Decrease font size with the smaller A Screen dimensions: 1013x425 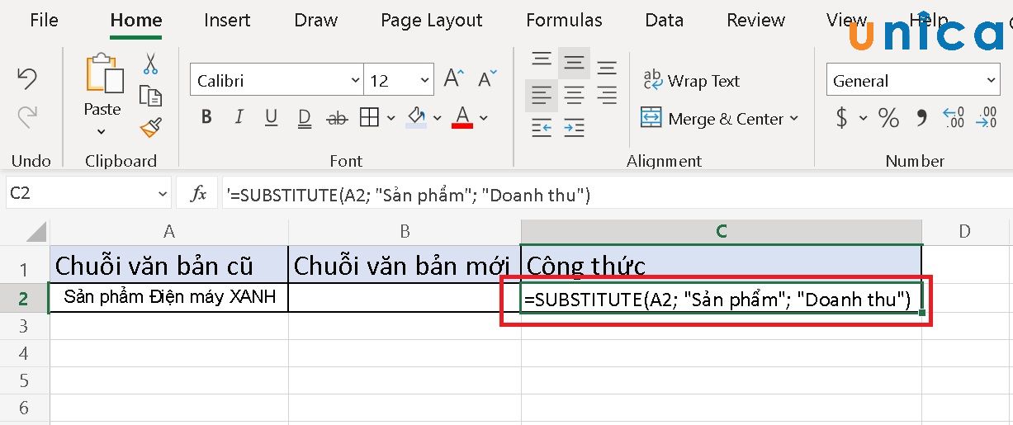click(486, 80)
